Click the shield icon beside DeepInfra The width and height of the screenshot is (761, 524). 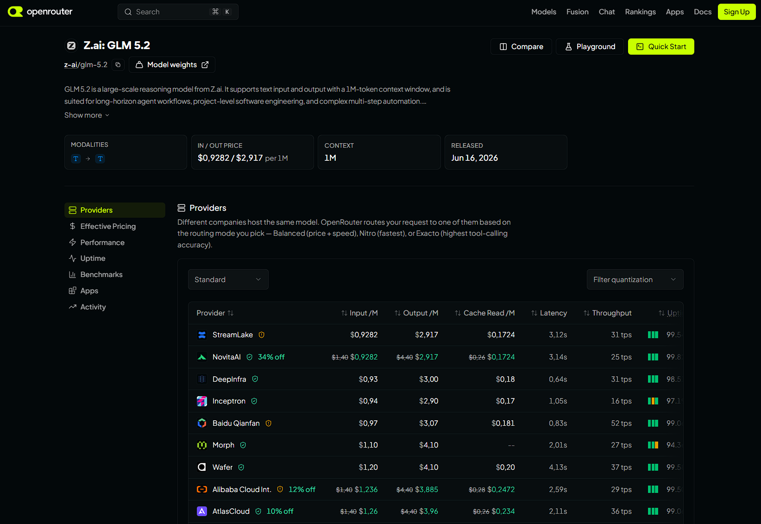[x=255, y=379]
